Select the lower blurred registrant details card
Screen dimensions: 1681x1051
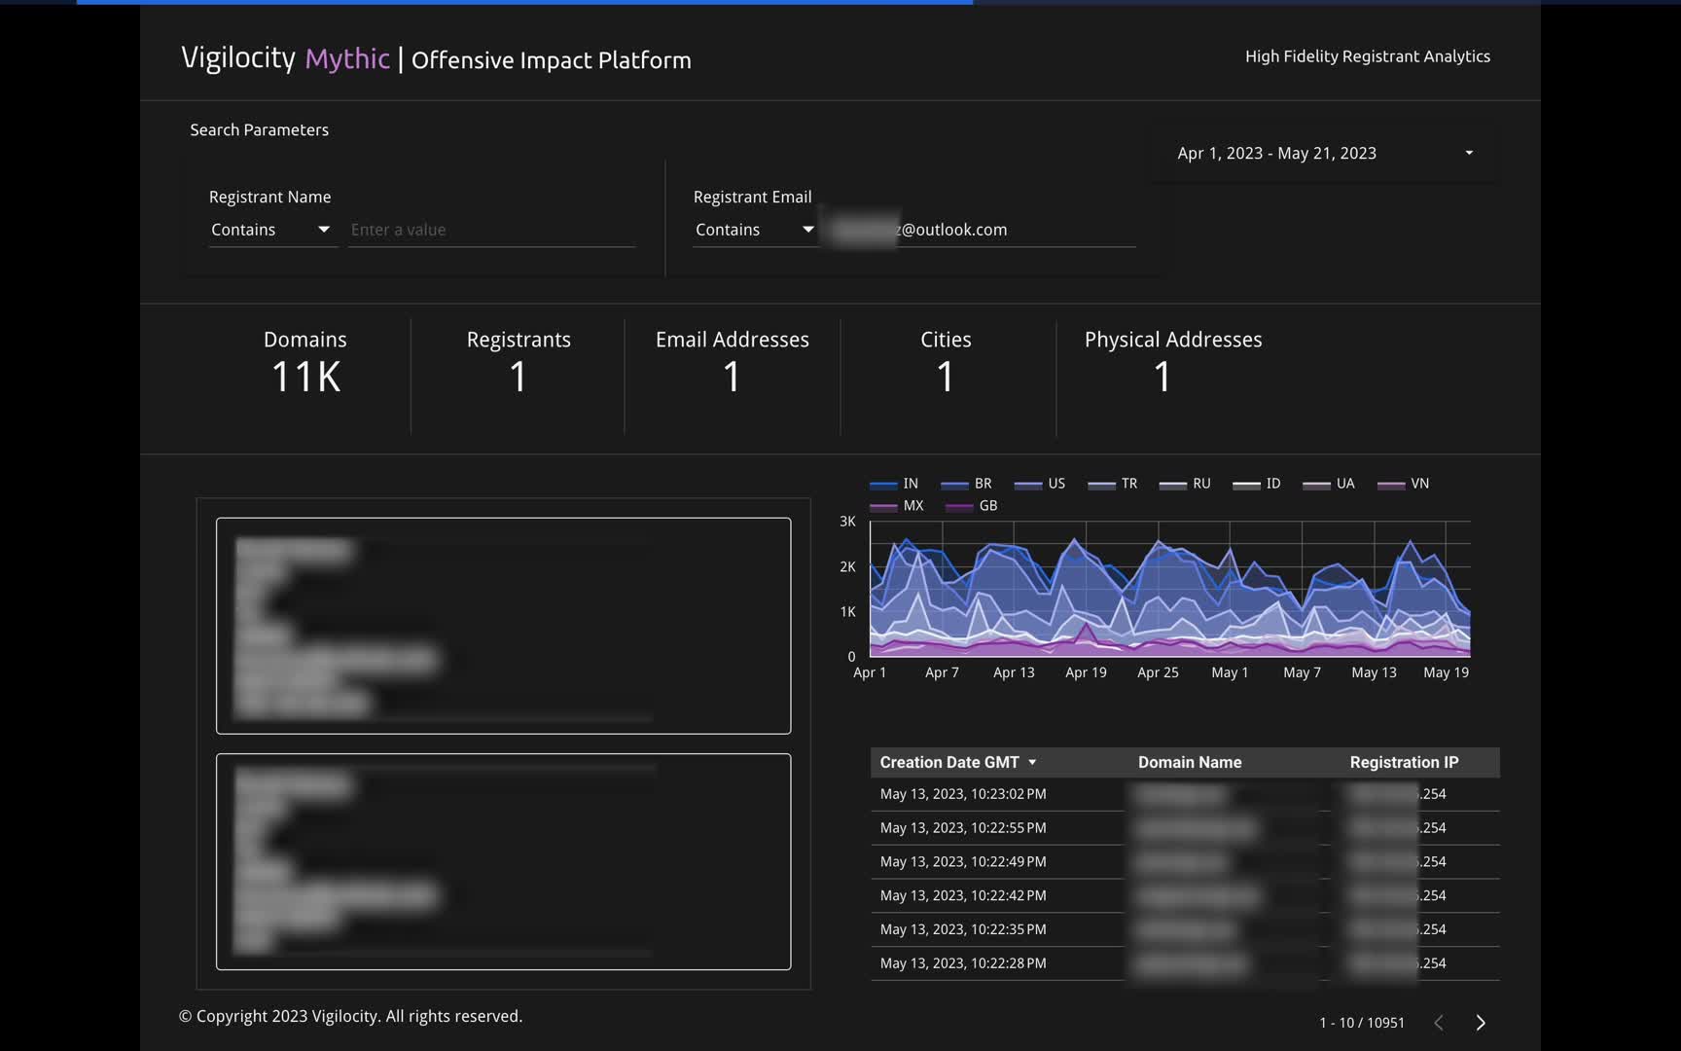(503, 861)
